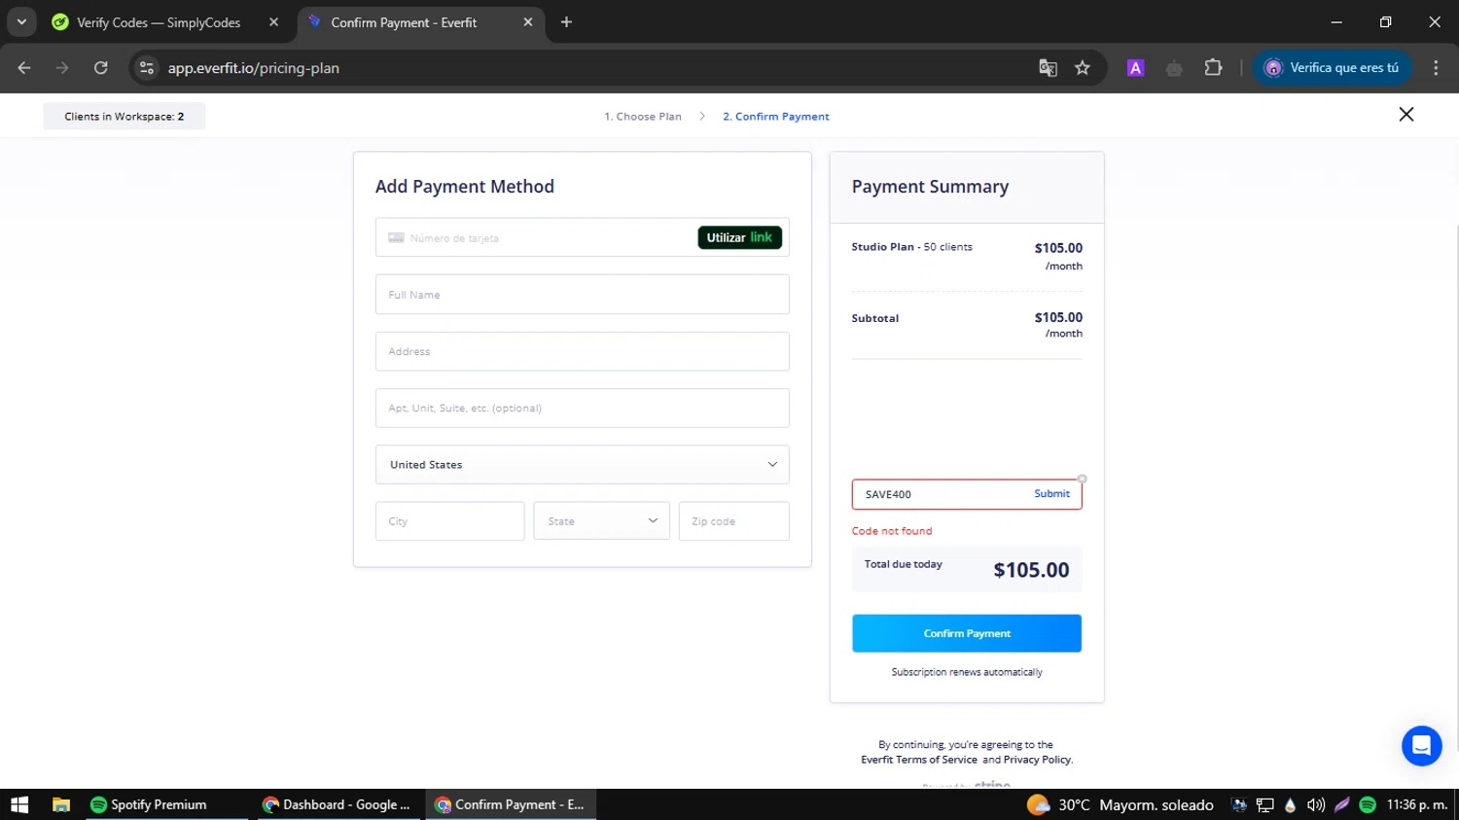Open the grayed-out extension icon beside the purple A
This screenshot has width=1459, height=820.
[x=1174, y=68]
